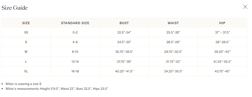Select the XL size row label

26,71
